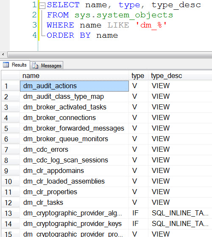Viewport: 212px width, 237px height.
Task: Click line number 2 in editor margin
Action: coord(34,15)
